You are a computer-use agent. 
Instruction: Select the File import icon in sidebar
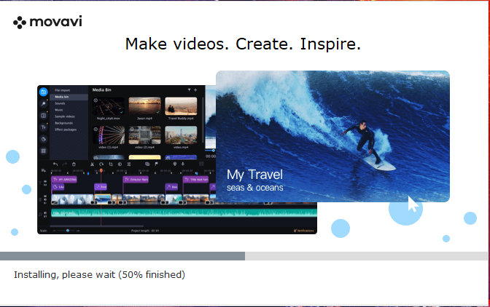pos(43,92)
